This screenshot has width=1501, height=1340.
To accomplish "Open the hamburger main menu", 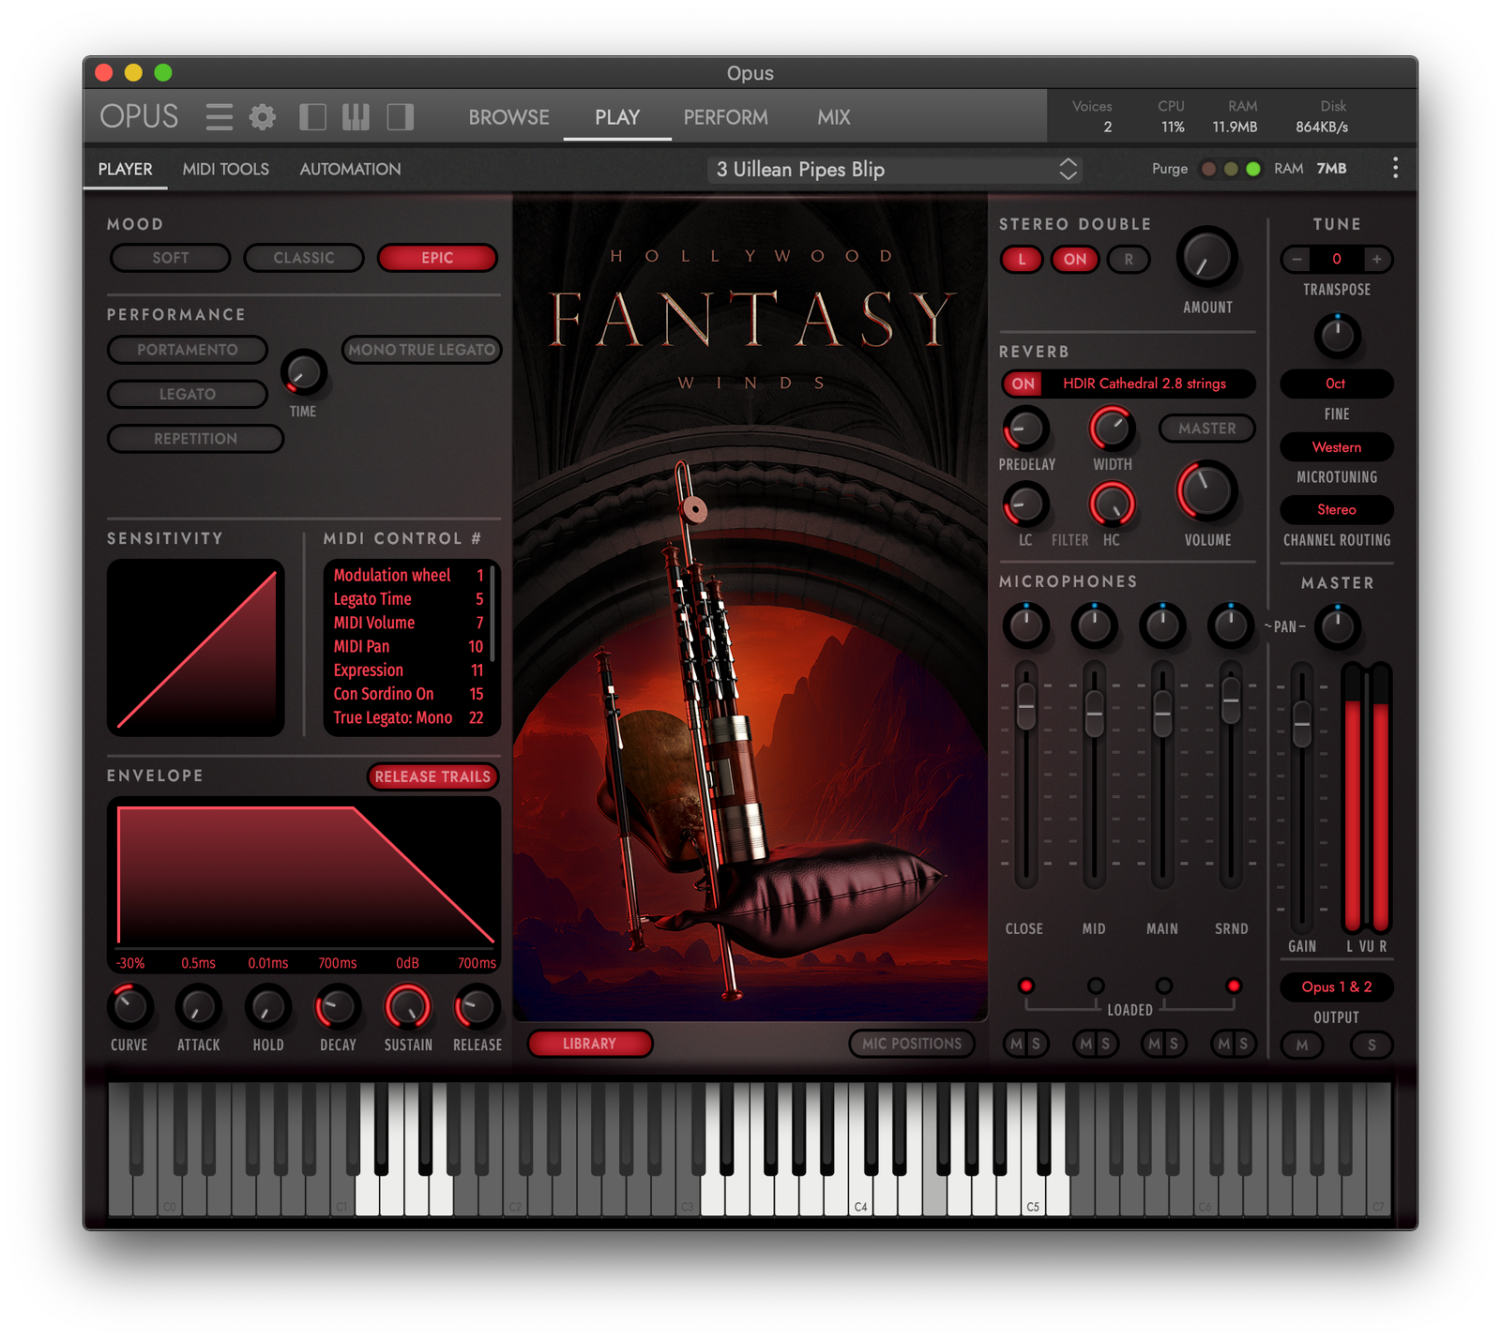I will (219, 117).
